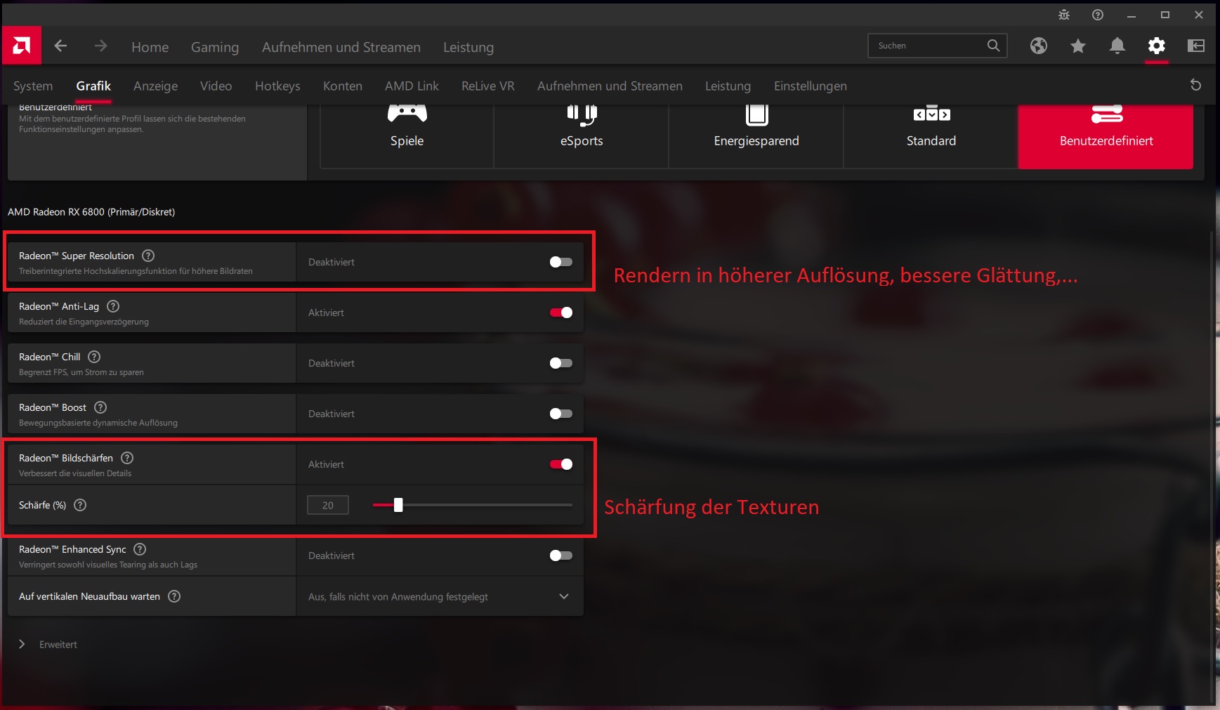Switch to the Video tab
The width and height of the screenshot is (1220, 710).
pos(216,86)
